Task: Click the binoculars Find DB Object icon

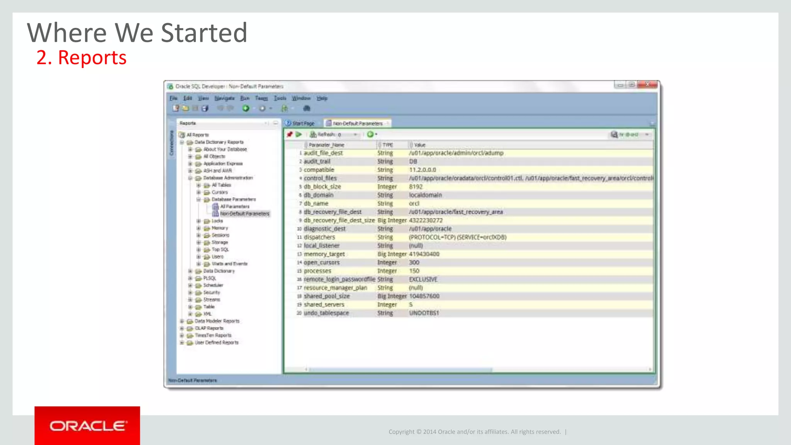Action: (307, 108)
